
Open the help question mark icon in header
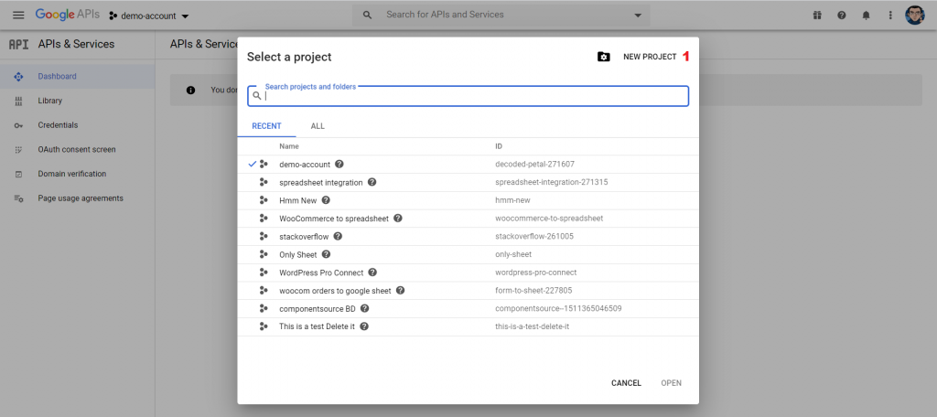tap(842, 16)
